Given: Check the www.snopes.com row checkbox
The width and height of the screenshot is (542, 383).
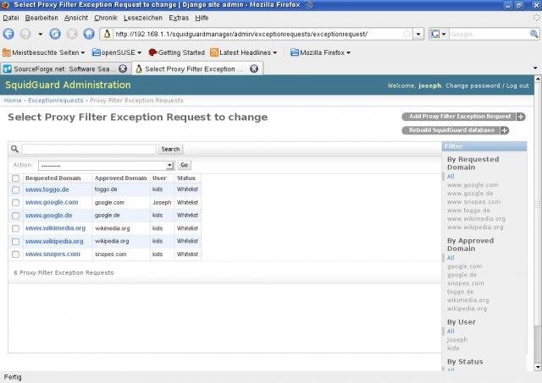Looking at the screenshot, I should (15, 254).
